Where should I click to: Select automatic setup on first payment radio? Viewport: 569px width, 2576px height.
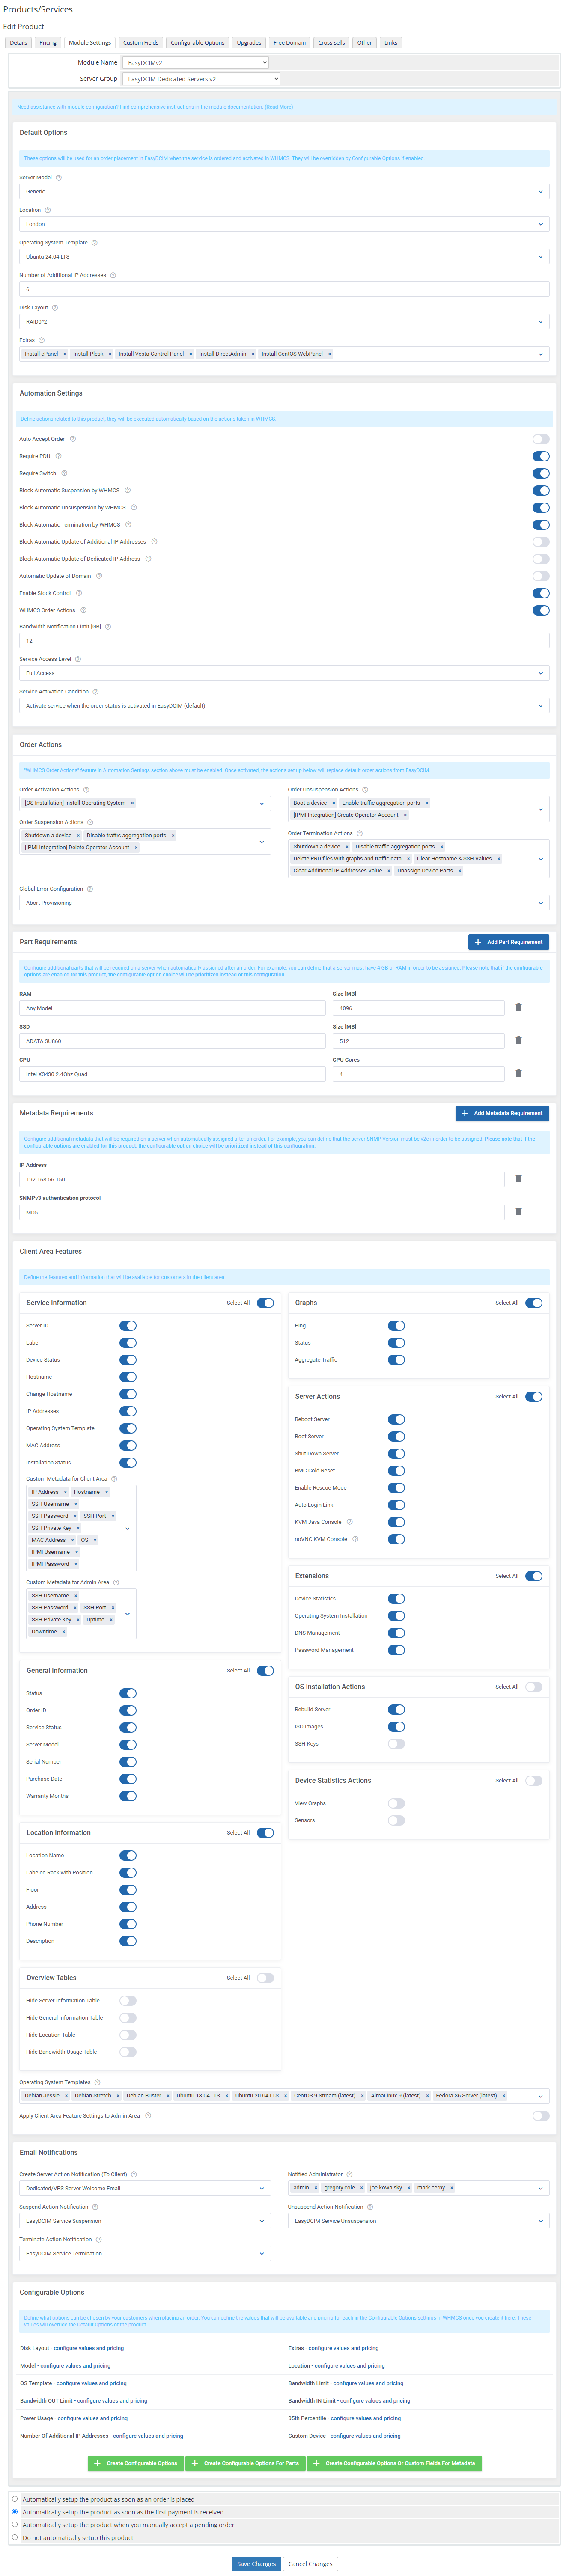pos(15,2511)
